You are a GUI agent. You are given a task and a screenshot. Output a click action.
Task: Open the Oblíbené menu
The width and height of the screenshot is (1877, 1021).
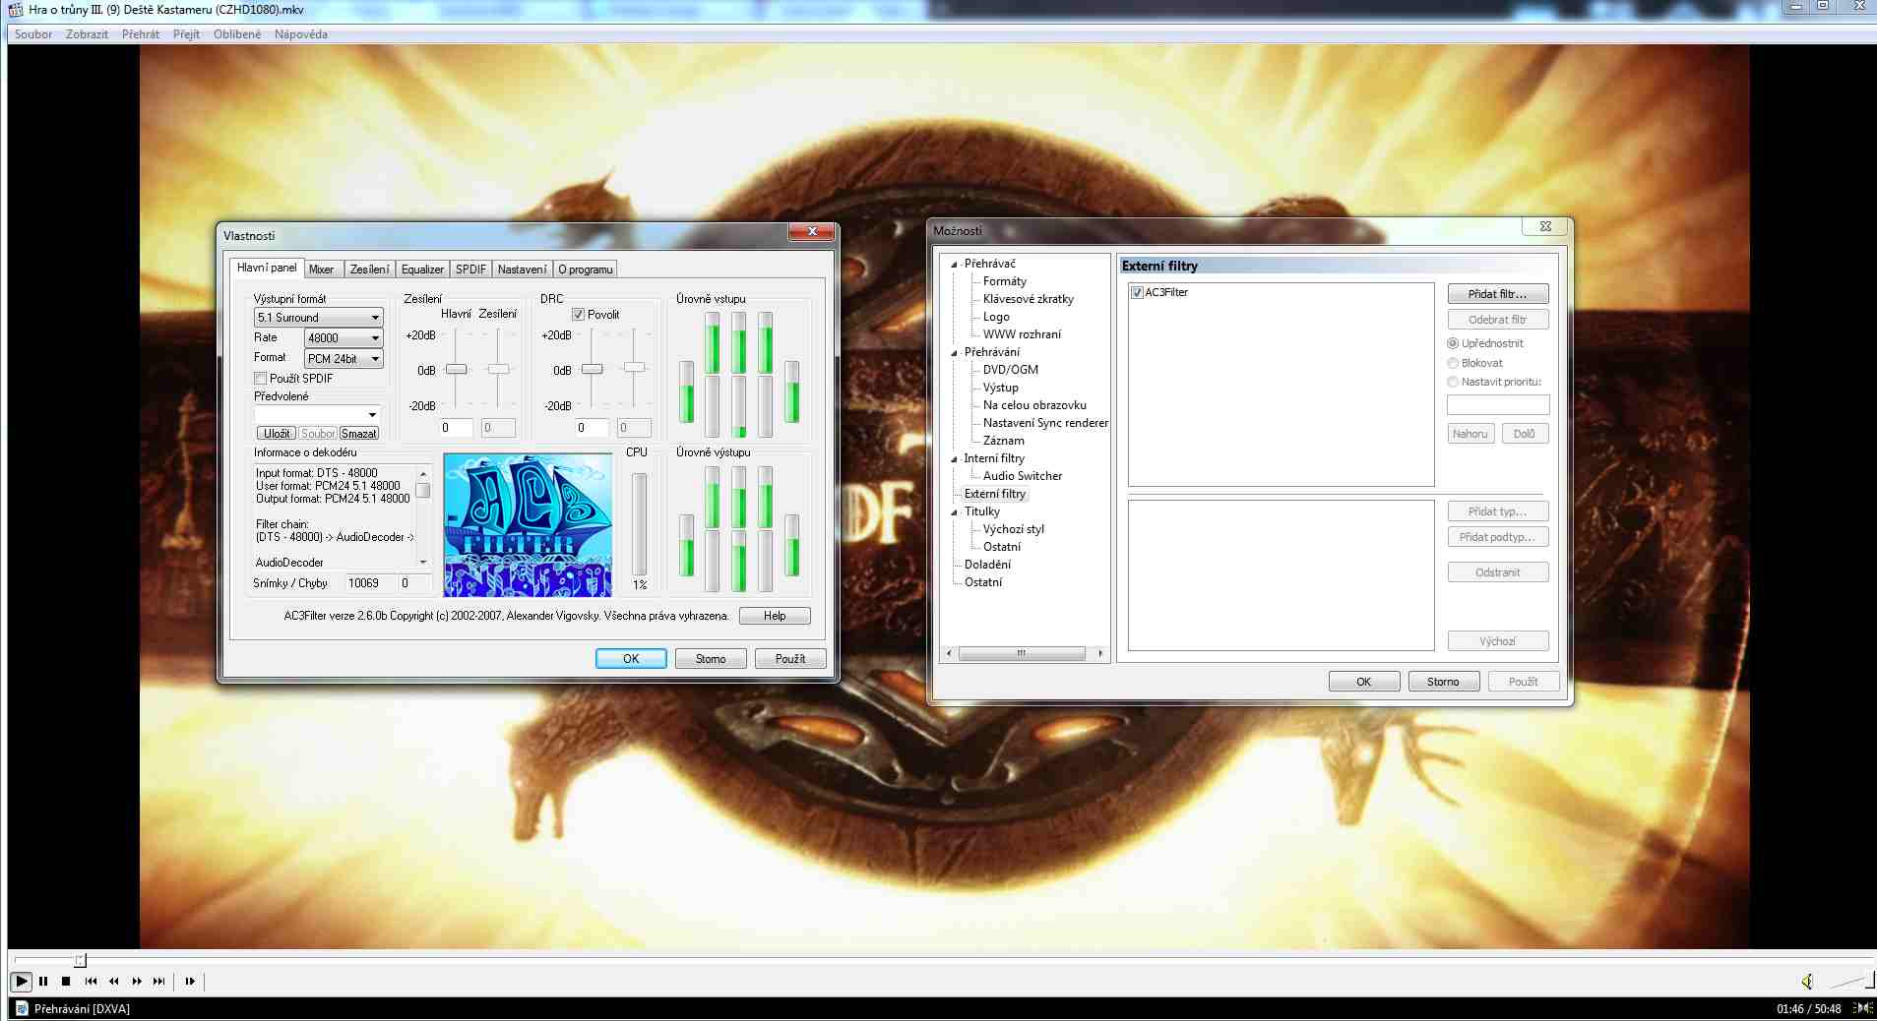point(237,34)
